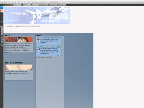Image resolution: width=144 pixels, height=108 pixels.
Task: Open the my work navigation tab
Action: 35,5
